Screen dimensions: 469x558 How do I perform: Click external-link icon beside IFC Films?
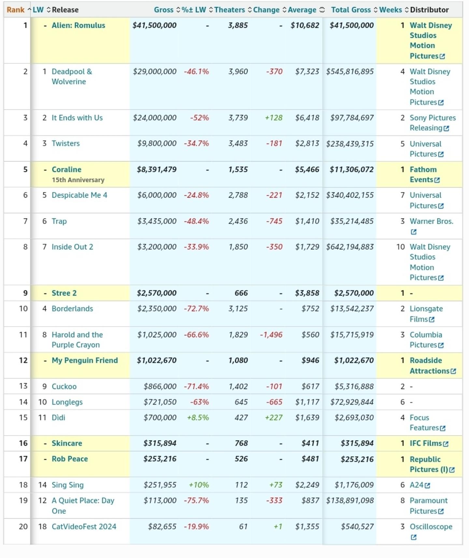coord(446,444)
